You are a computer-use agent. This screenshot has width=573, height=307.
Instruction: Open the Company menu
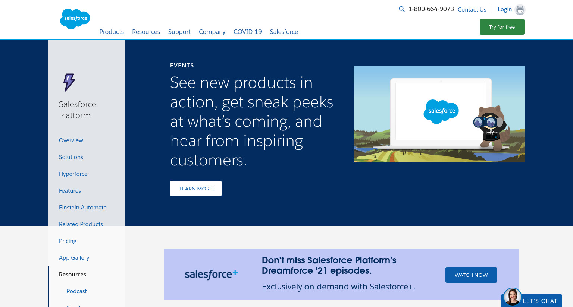pyautogui.click(x=212, y=32)
